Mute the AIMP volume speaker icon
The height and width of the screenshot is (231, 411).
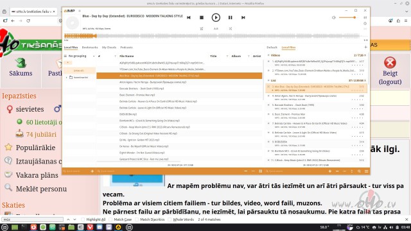(x=334, y=17)
